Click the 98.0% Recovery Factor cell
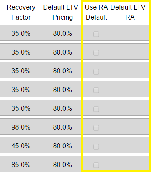This screenshot has height=172, width=151. 21,127
